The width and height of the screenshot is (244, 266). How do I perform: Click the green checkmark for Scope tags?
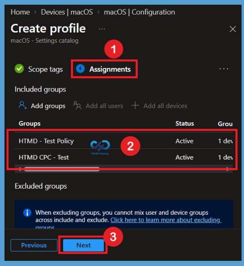click(19, 69)
